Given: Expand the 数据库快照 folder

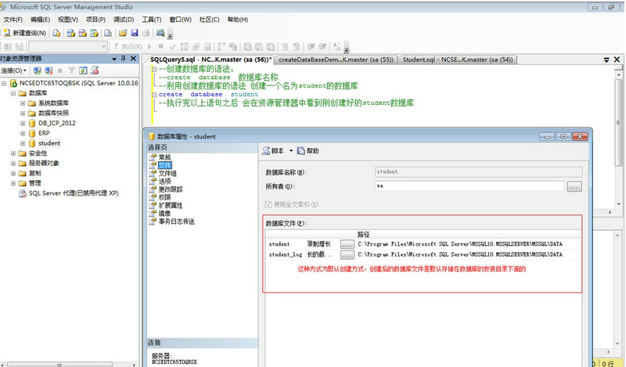Looking at the screenshot, I should pyautogui.click(x=23, y=113).
